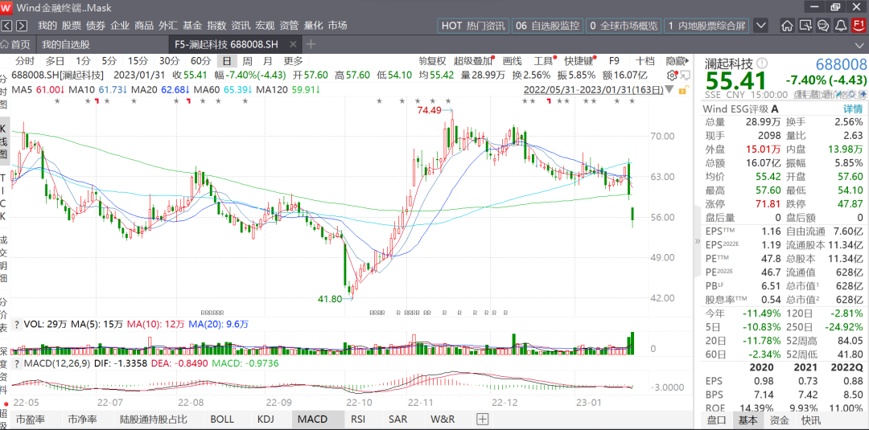This screenshot has height=430, width=869.
Task: Open the chat messages icon
Action: click(823, 26)
